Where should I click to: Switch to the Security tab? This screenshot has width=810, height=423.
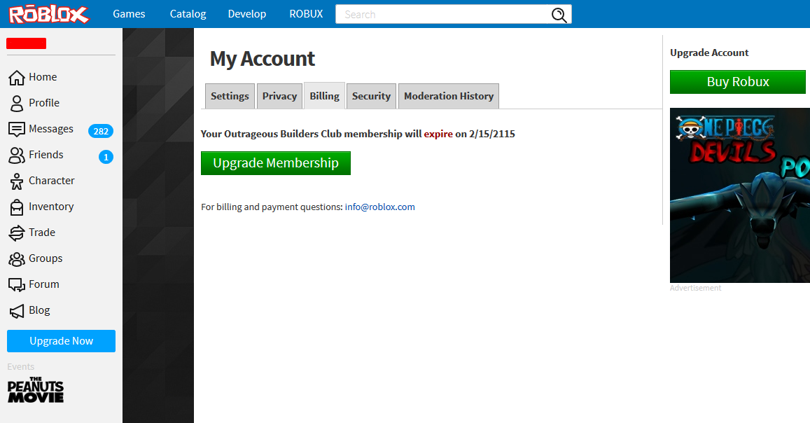tap(372, 96)
